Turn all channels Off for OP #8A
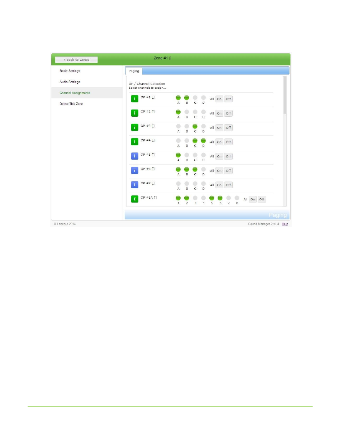Screen dimensions: 342x442 tap(262, 199)
